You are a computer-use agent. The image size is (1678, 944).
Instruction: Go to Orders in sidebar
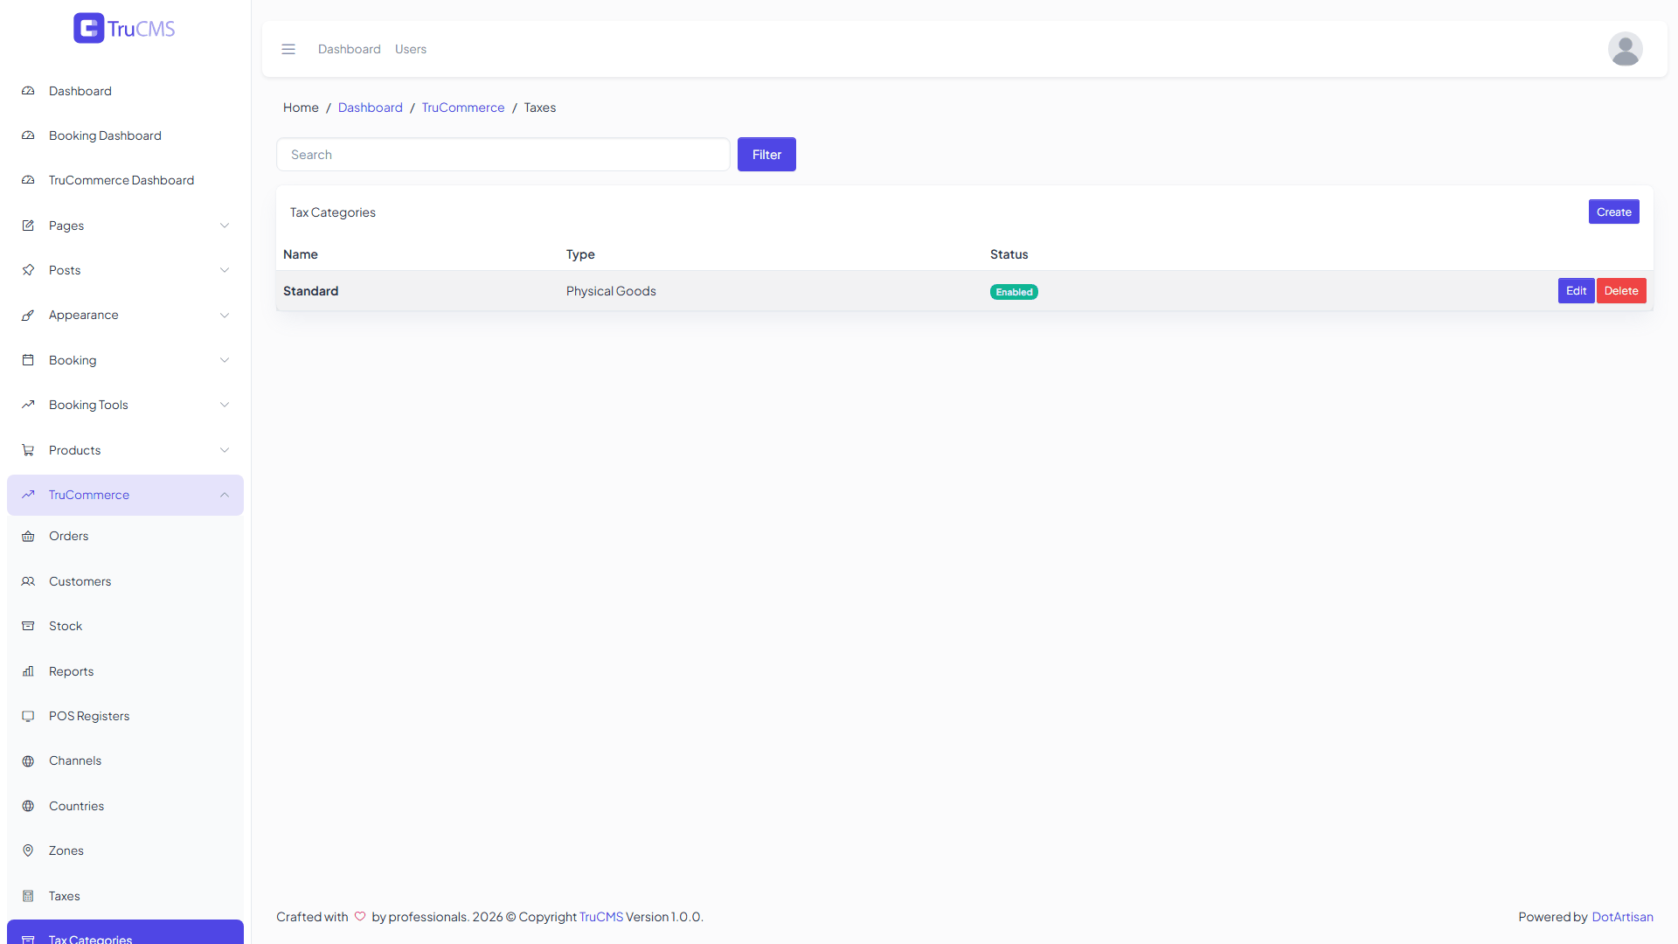point(125,536)
